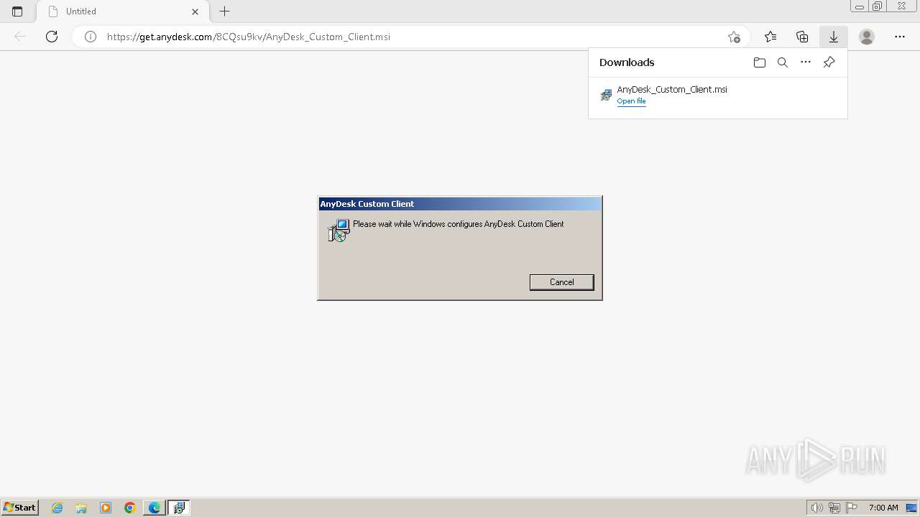Restore down the Edge window
The width and height of the screenshot is (920, 517).
tap(878, 6)
